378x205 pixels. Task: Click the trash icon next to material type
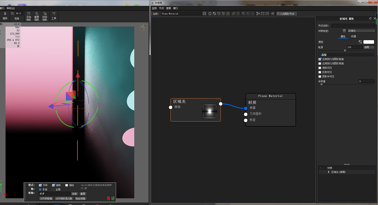[344, 31]
